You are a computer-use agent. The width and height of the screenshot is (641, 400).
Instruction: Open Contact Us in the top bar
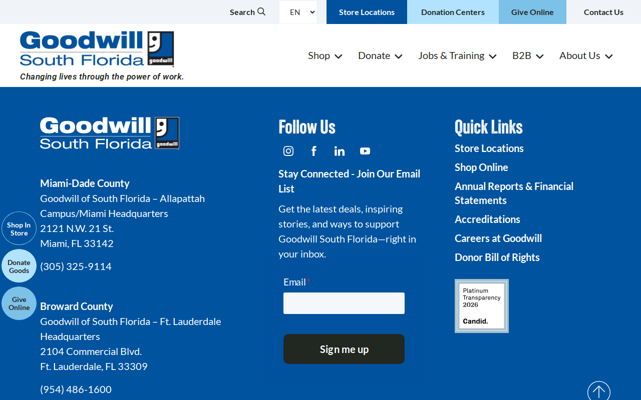(x=603, y=12)
